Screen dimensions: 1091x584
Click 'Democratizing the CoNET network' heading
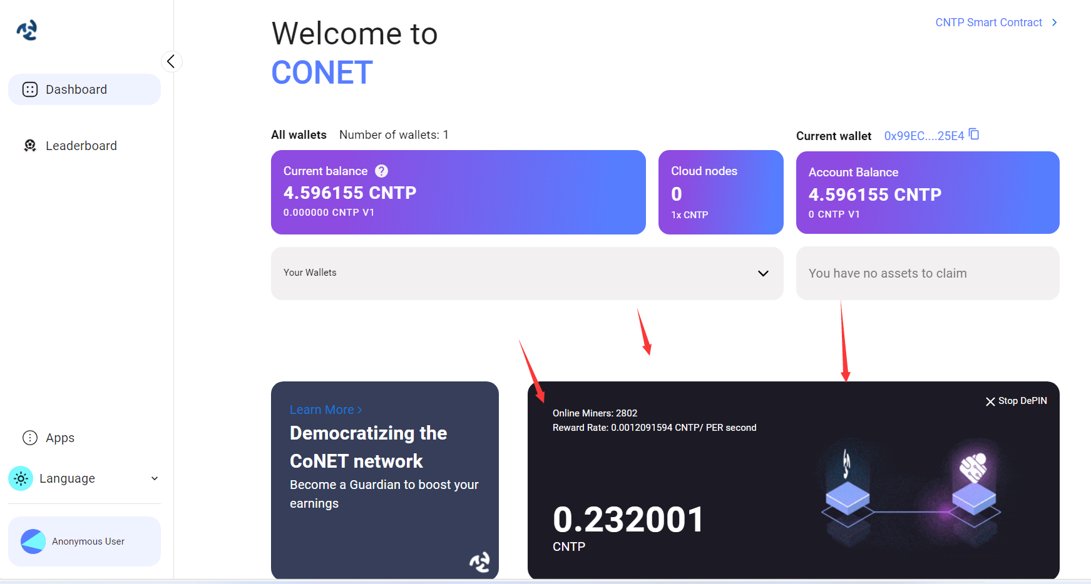click(x=369, y=447)
